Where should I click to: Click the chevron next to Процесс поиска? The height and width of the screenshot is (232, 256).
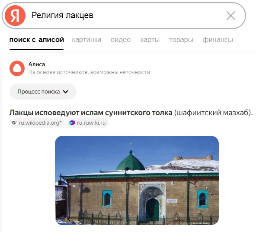(x=65, y=92)
